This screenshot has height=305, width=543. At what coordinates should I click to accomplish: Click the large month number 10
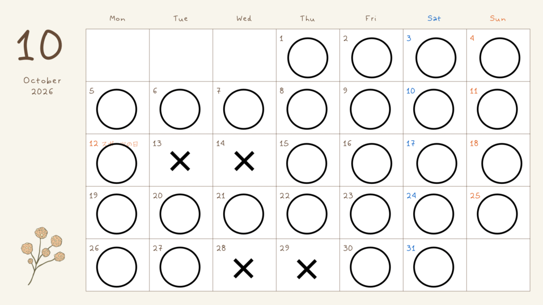[x=40, y=45]
